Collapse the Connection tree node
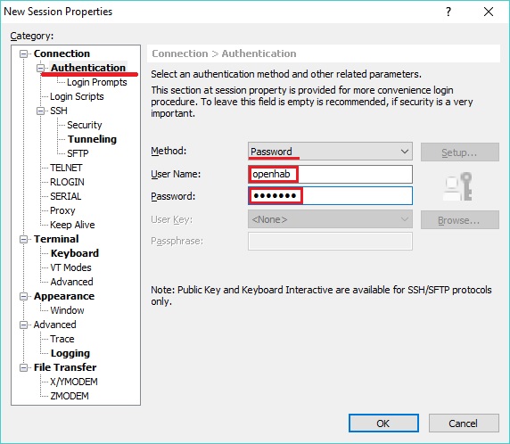 pos(23,53)
